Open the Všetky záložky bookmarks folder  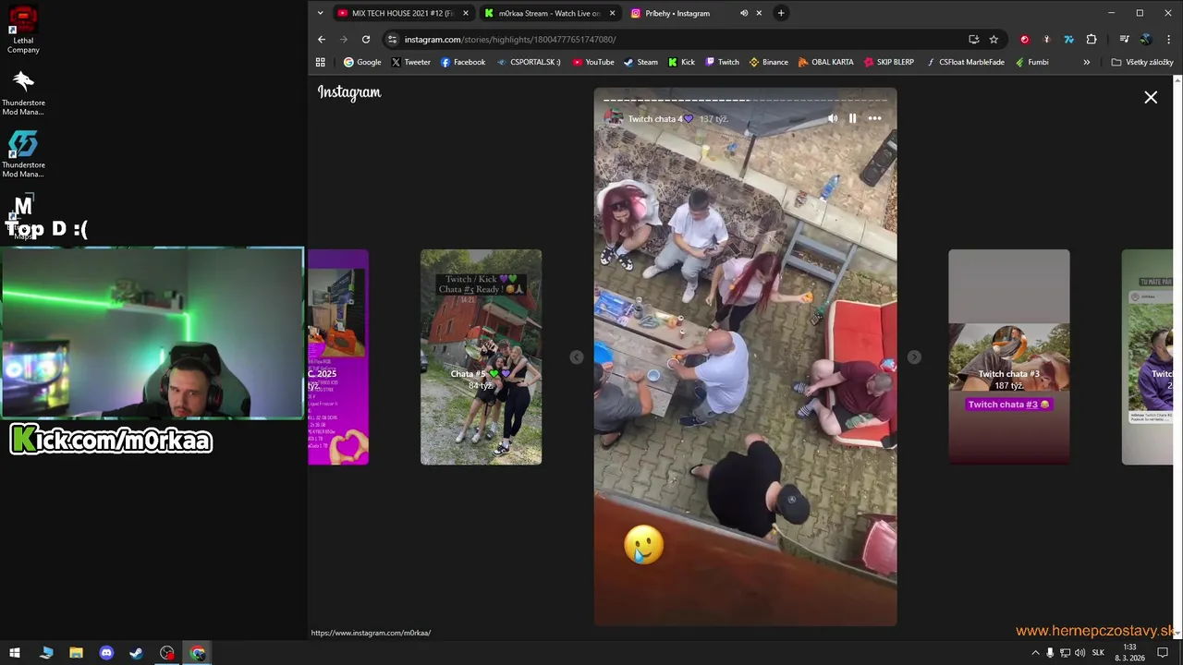[x=1142, y=62]
